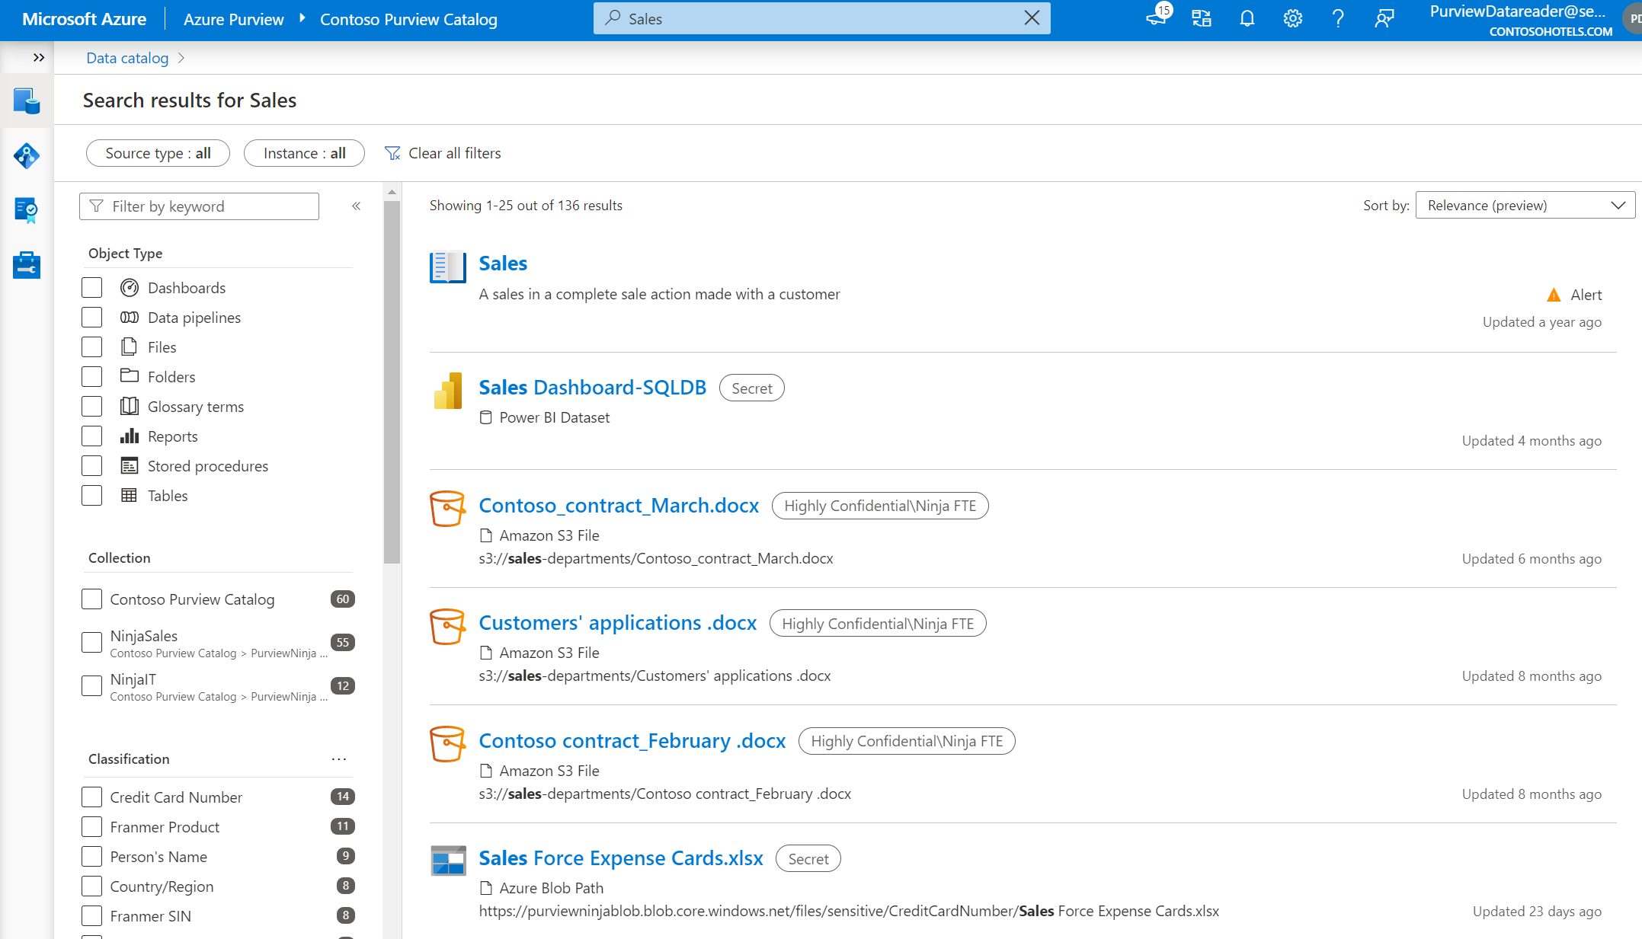The width and height of the screenshot is (1642, 939).
Task: Tick the Glossary terms checkbox
Action: pyautogui.click(x=91, y=407)
